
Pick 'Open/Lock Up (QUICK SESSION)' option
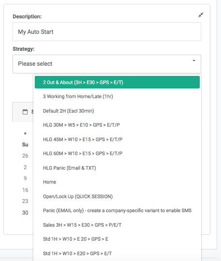pyautogui.click(x=117, y=196)
